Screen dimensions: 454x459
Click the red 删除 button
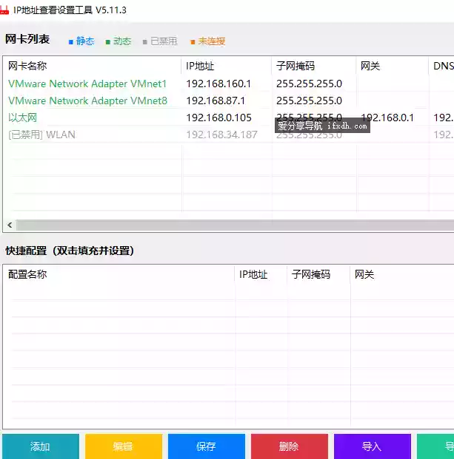[290, 446]
